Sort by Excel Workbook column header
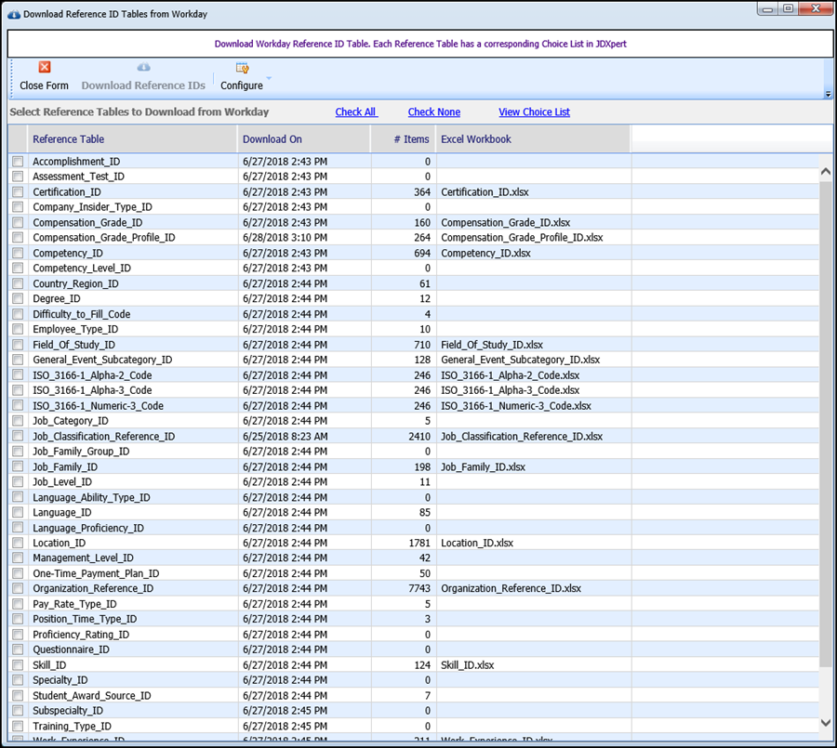This screenshot has width=837, height=748. click(533, 139)
